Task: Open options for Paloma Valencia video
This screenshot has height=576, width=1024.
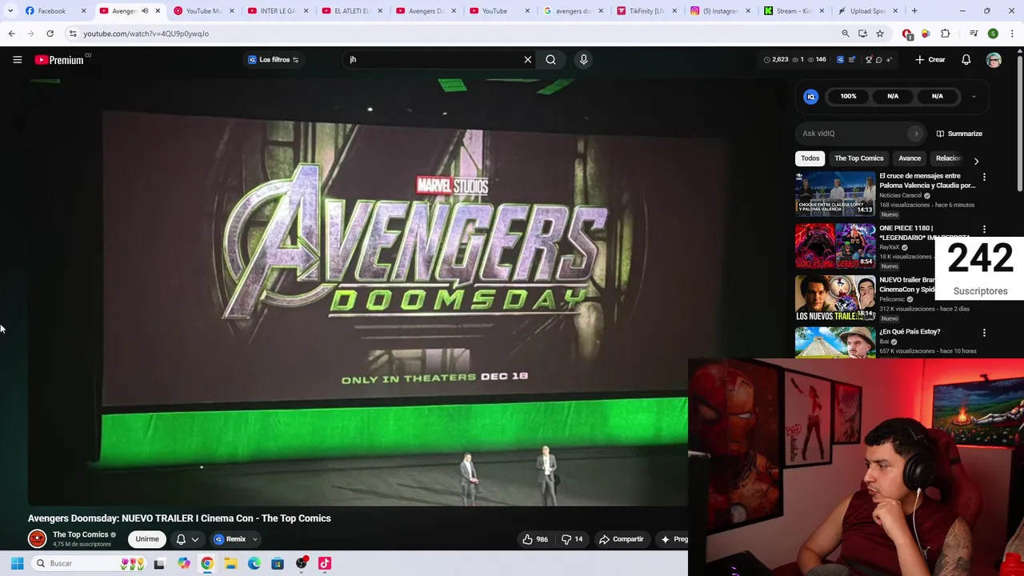Action: coord(984,177)
